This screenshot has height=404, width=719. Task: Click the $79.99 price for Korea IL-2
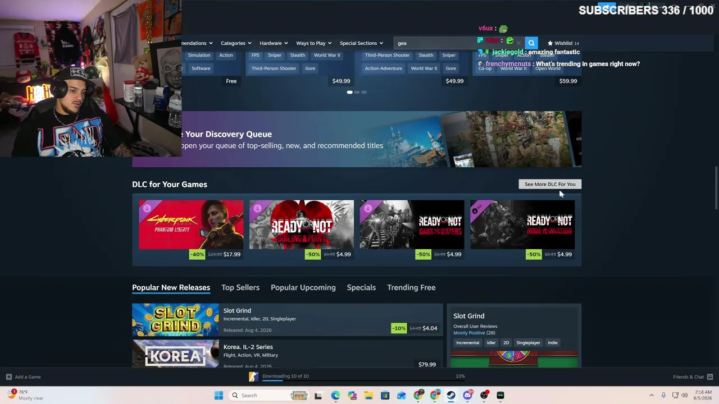427,365
